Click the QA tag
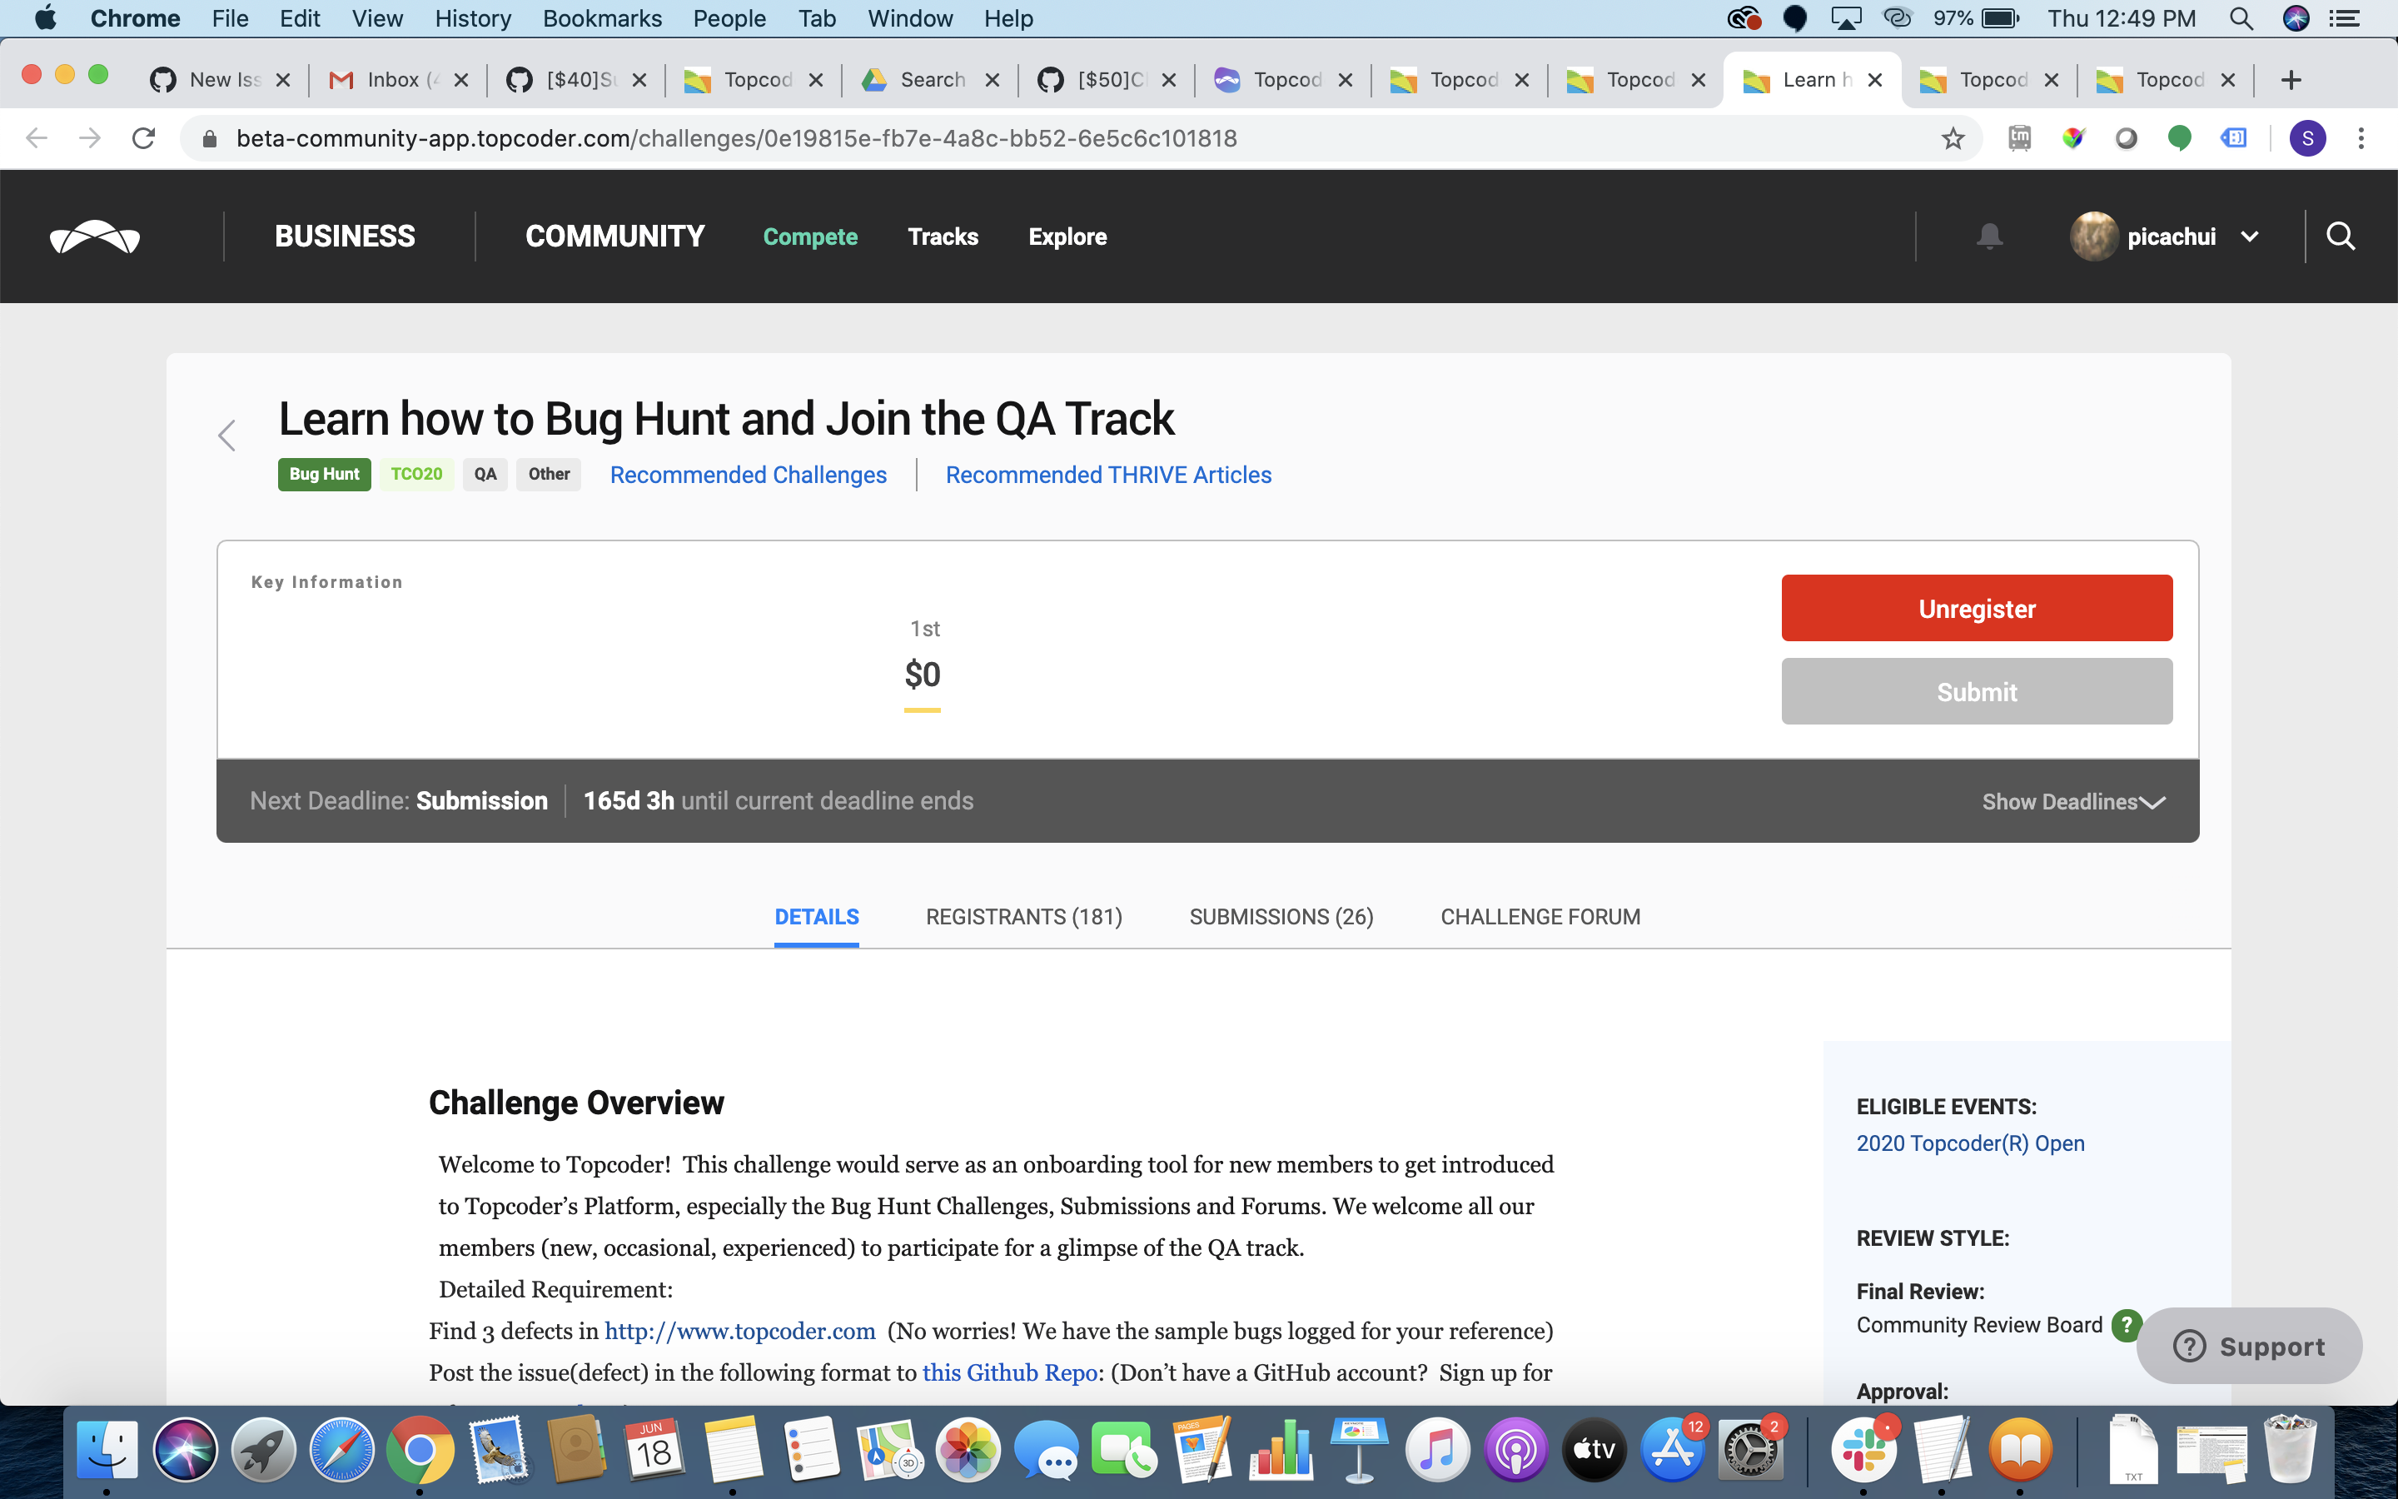Image resolution: width=2398 pixels, height=1499 pixels. tap(485, 474)
